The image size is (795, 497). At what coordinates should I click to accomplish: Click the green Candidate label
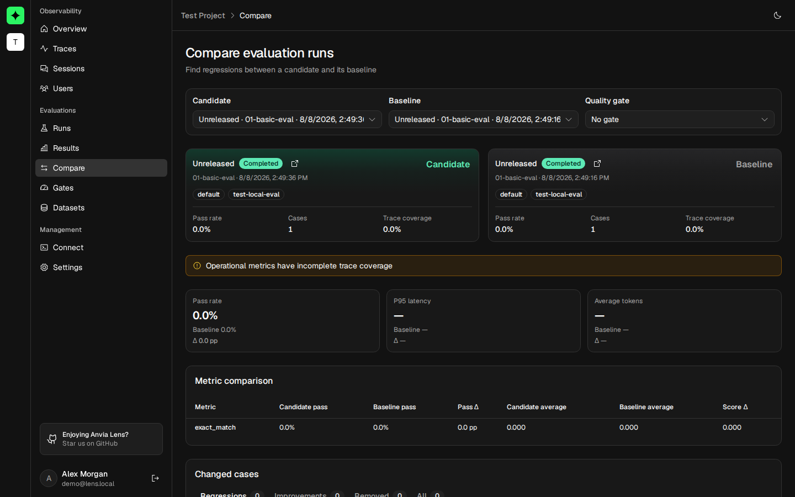(448, 164)
